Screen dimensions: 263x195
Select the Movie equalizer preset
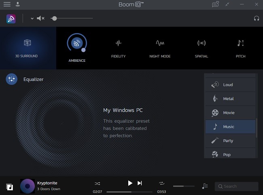tap(230, 113)
